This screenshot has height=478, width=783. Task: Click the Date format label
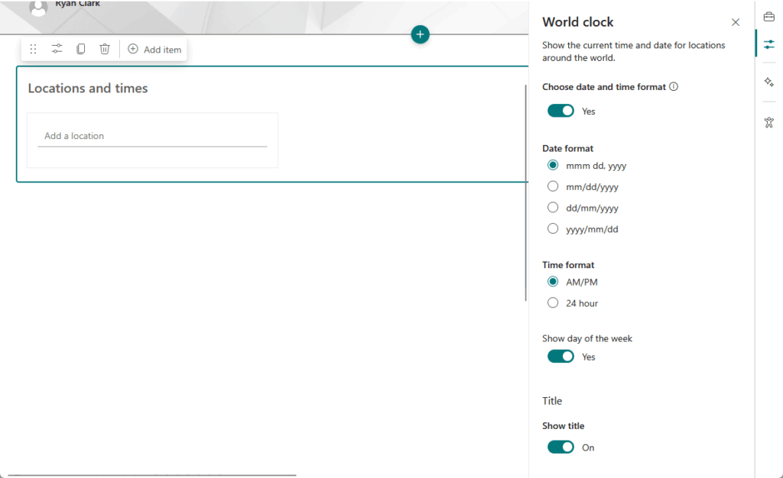(568, 149)
